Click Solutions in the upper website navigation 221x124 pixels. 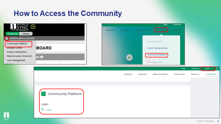tap(125, 30)
